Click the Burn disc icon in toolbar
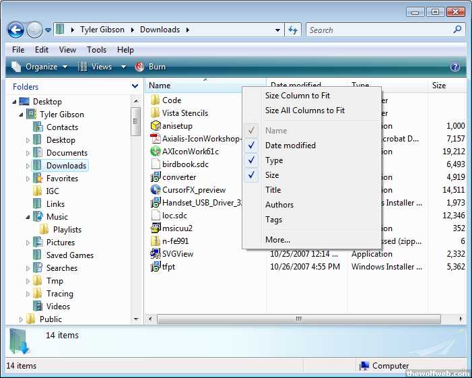The width and height of the screenshot is (472, 378). point(140,67)
